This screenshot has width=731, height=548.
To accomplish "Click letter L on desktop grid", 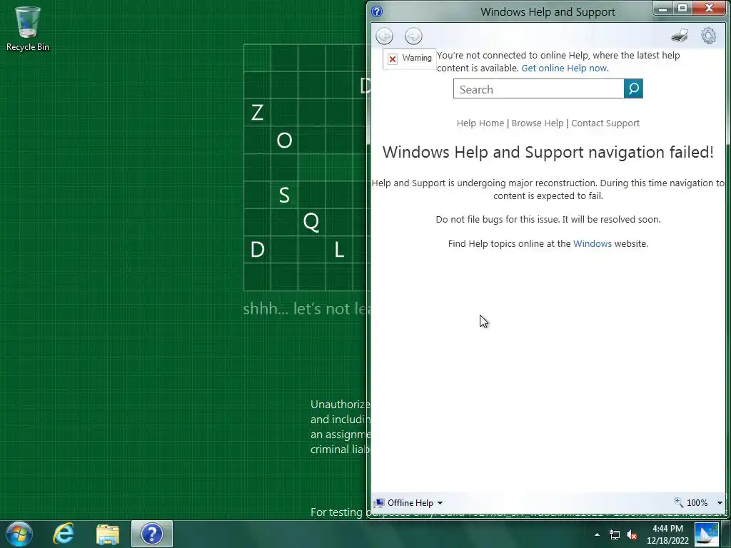I will click(x=339, y=250).
